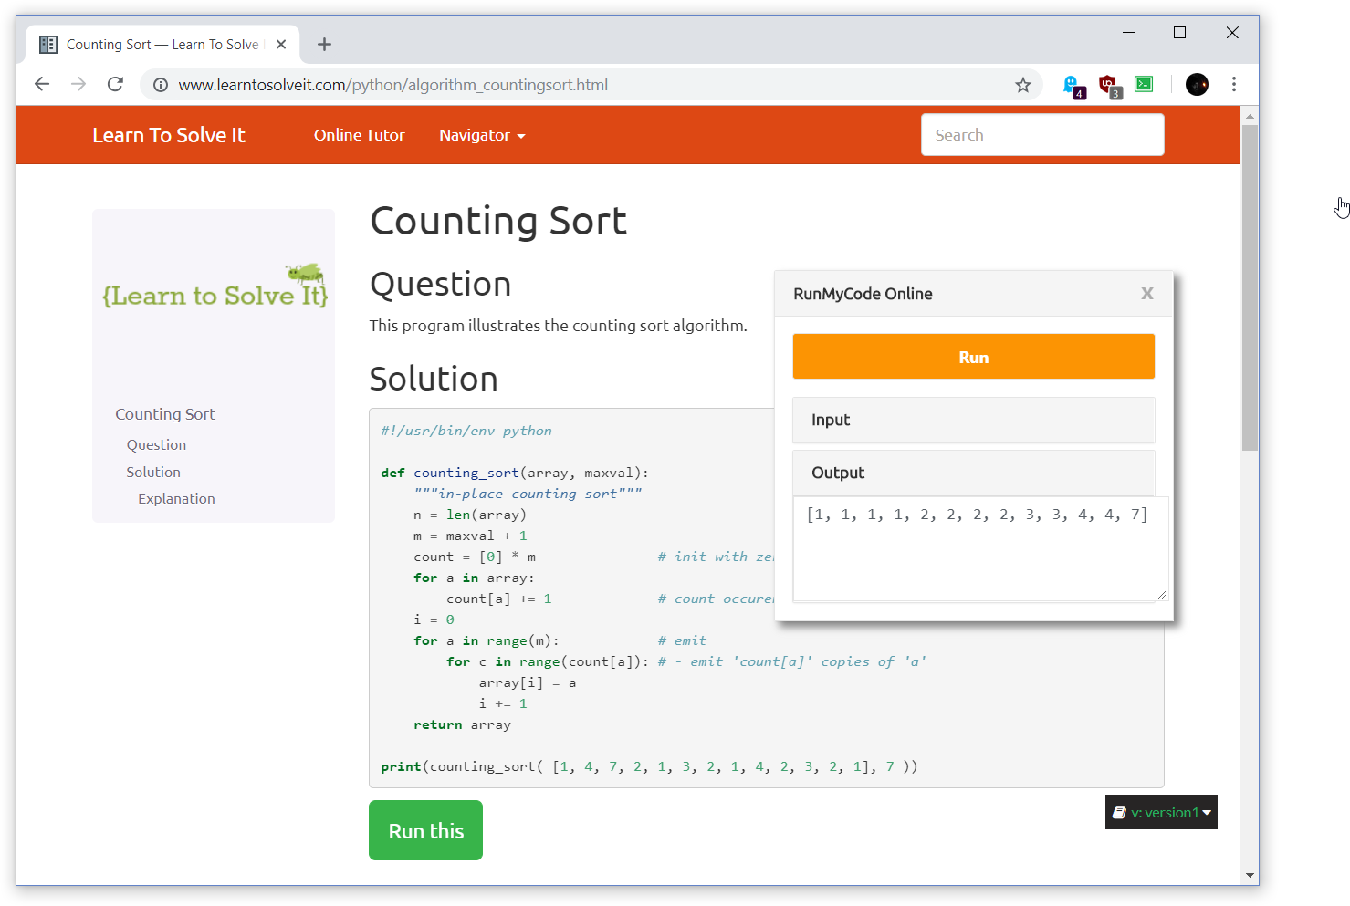Click the scrollbar up arrow
This screenshot has height=906, width=1350.
pyautogui.click(x=1251, y=116)
